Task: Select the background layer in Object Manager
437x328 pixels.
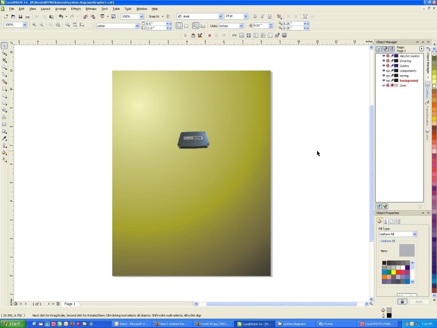Action: click(x=409, y=81)
